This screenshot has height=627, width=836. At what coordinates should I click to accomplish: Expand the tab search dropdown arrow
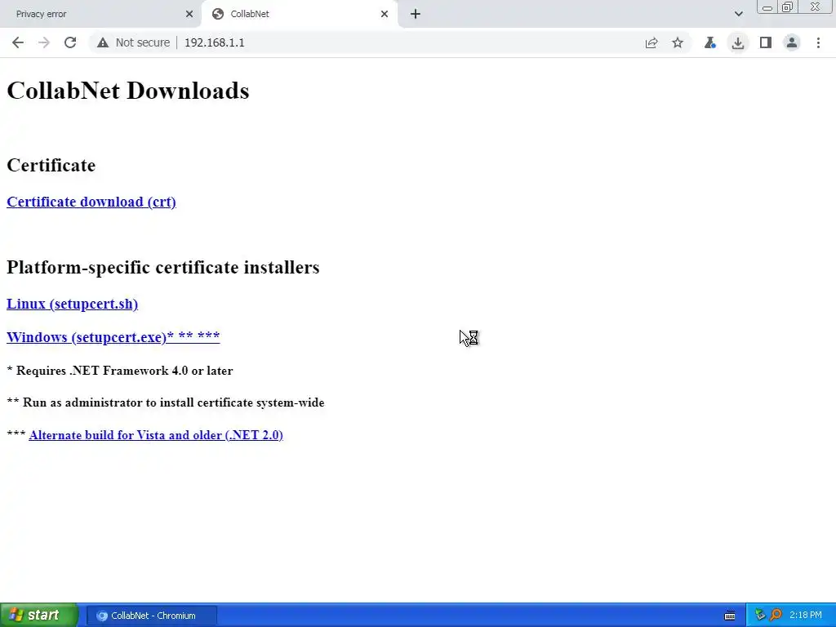pos(738,14)
